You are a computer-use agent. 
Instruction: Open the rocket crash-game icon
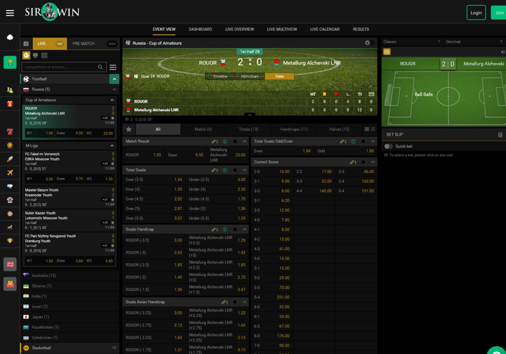click(10, 159)
